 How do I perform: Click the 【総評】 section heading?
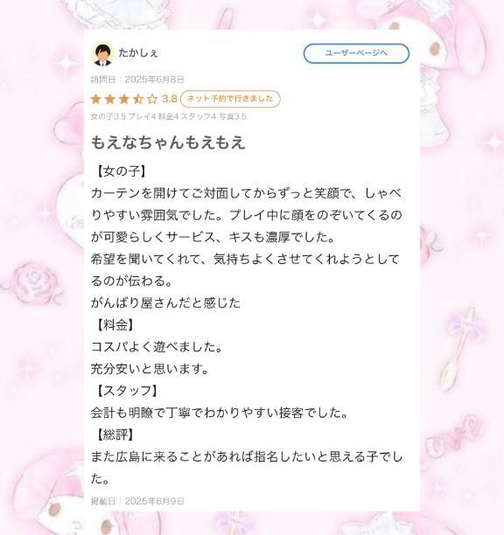(115, 435)
